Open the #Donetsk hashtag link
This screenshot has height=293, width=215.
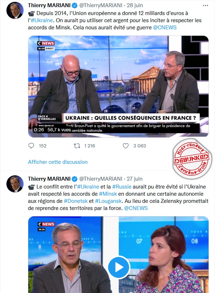[x=75, y=201]
